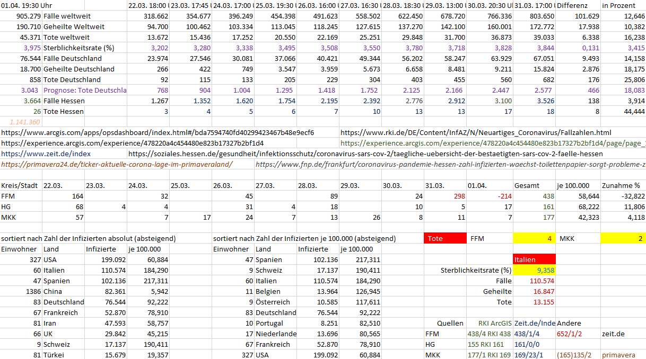The width and height of the screenshot is (646, 359).
Task: Click the red 'Tote' header cell
Action: click(446, 238)
